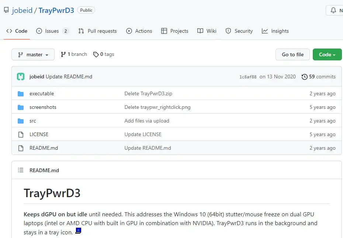
Task: Click the README.md header title in preview
Action: [x=44, y=170]
